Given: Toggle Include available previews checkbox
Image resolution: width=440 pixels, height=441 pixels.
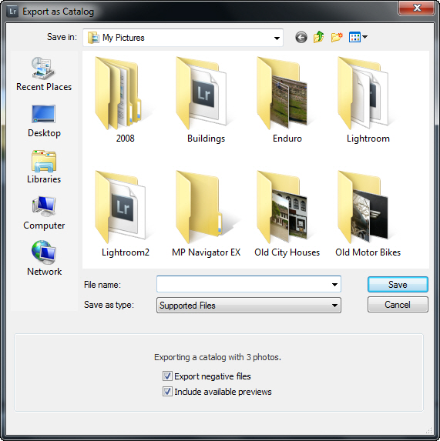Looking at the screenshot, I should click(167, 392).
